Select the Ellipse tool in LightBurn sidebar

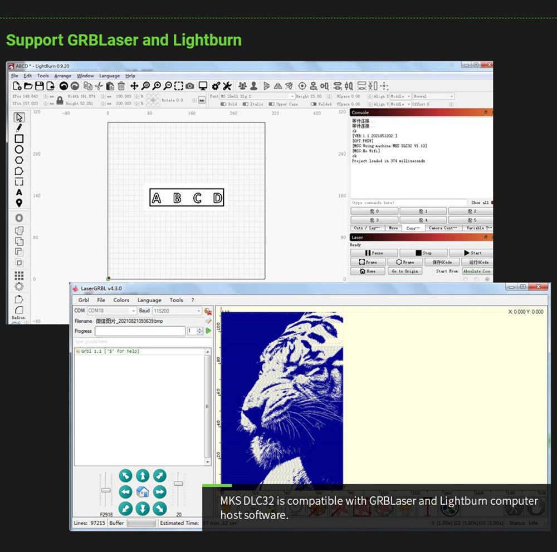click(19, 149)
